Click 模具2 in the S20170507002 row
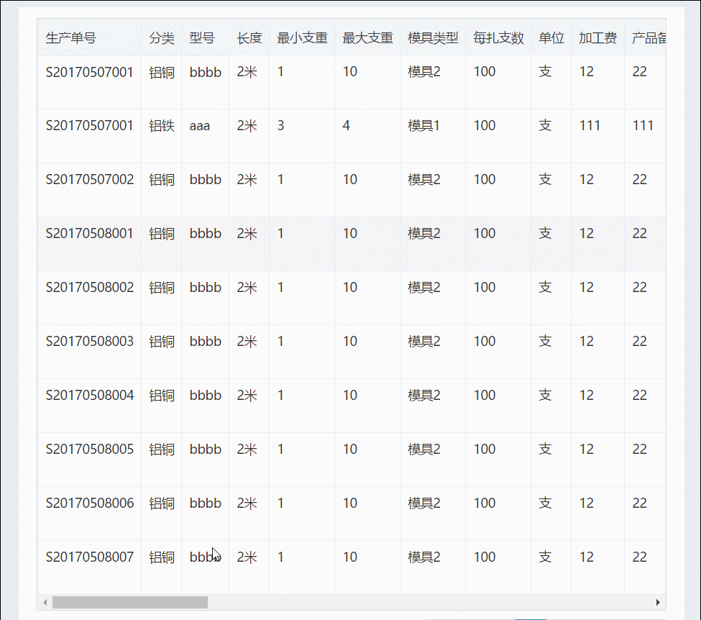 (x=424, y=180)
